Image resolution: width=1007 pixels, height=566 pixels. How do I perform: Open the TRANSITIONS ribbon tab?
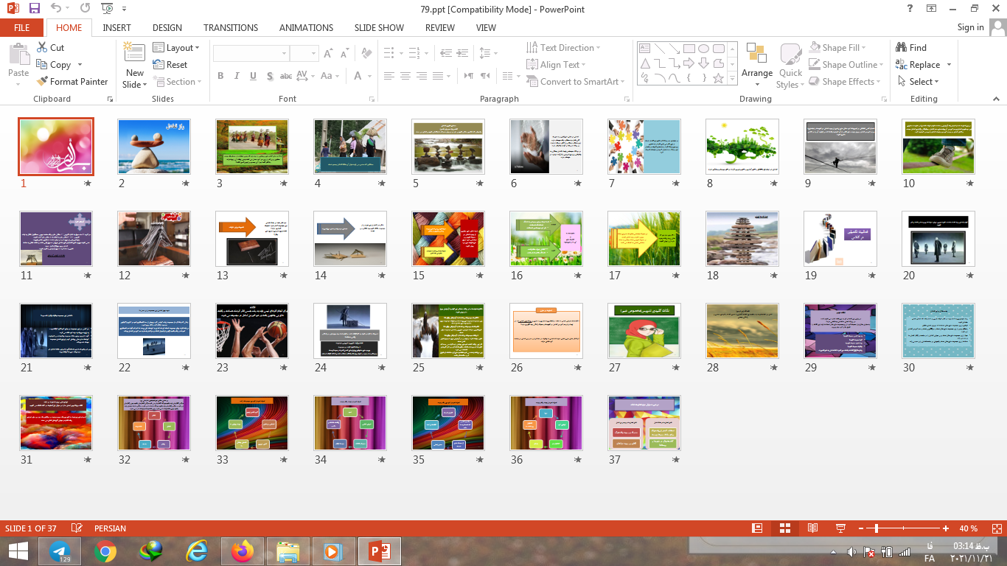tap(231, 27)
